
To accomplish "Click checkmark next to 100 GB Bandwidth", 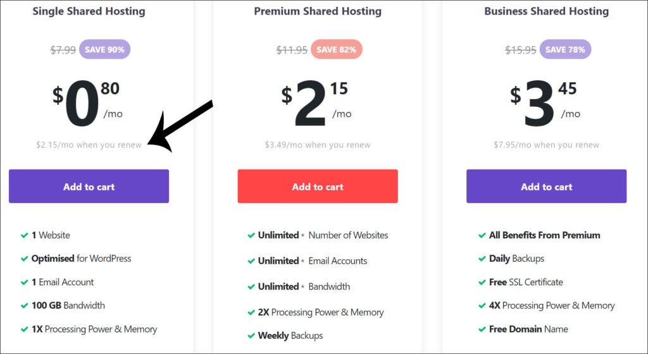I will 25,306.
